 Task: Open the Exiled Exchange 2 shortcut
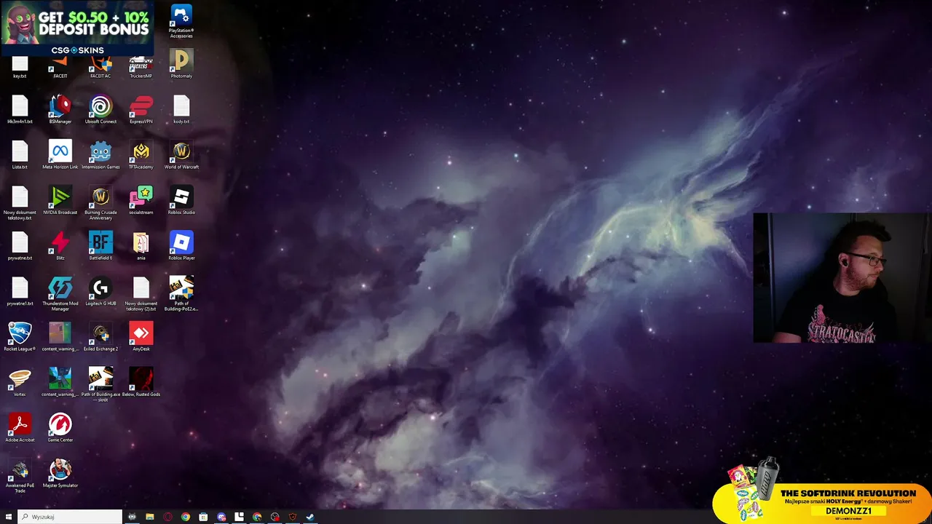click(100, 337)
